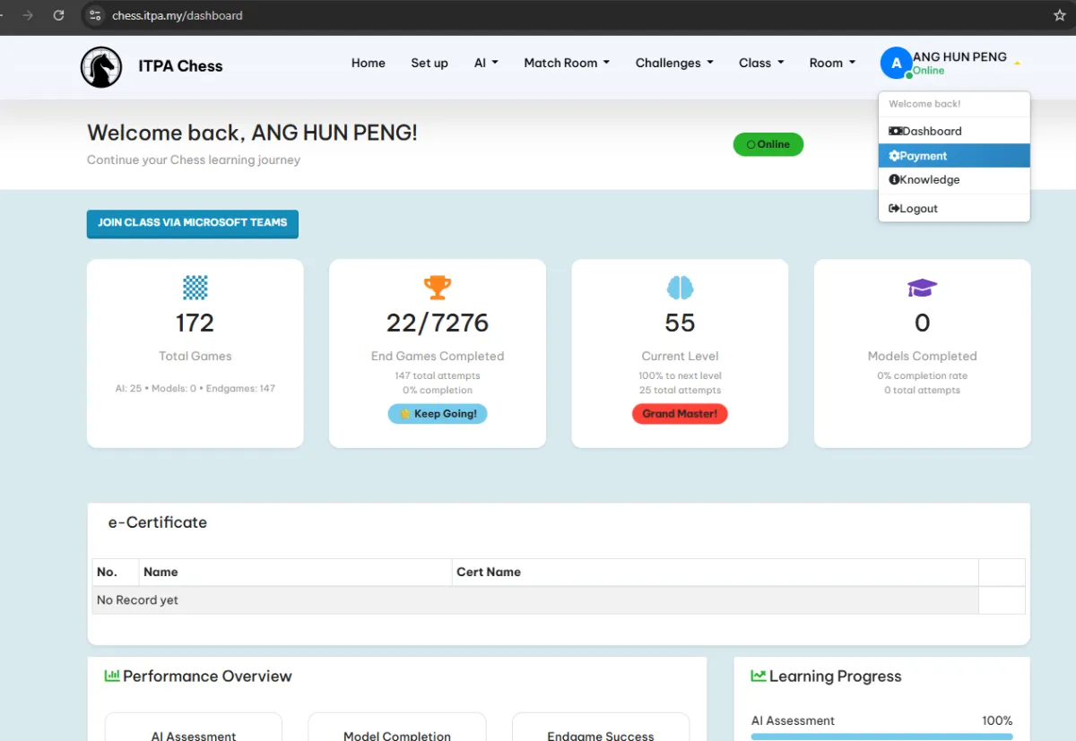Click the red Grand Master! badge
This screenshot has height=741, width=1076.
[x=680, y=414]
